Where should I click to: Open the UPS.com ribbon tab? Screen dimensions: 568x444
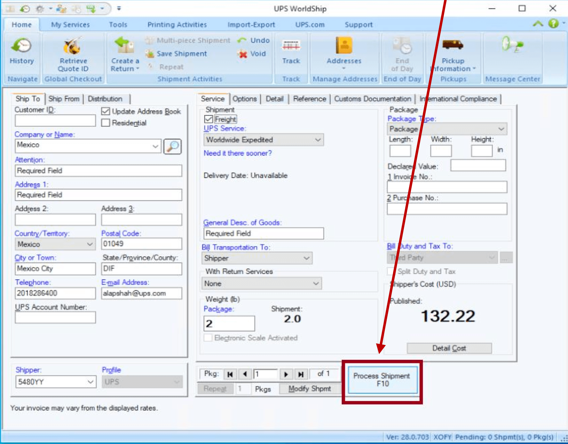click(310, 25)
